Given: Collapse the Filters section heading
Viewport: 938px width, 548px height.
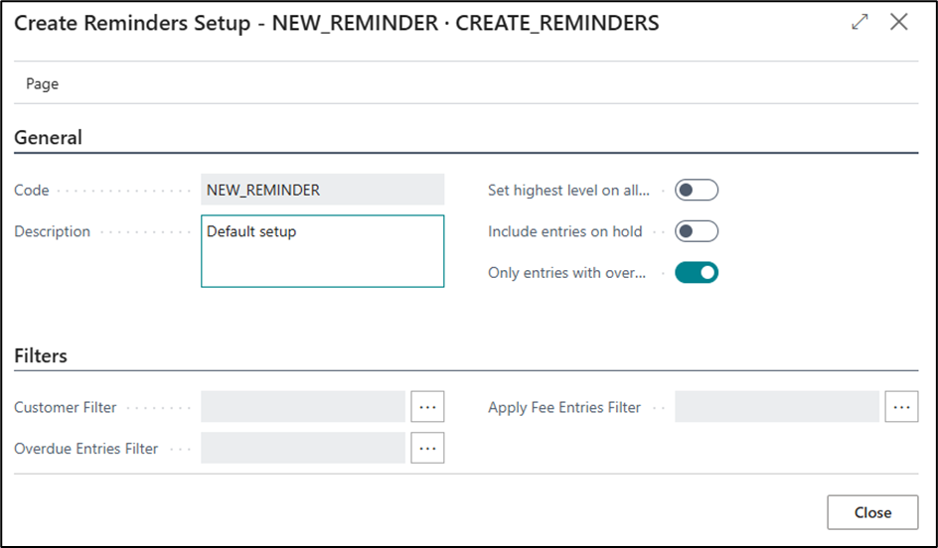Looking at the screenshot, I should pyautogui.click(x=41, y=355).
